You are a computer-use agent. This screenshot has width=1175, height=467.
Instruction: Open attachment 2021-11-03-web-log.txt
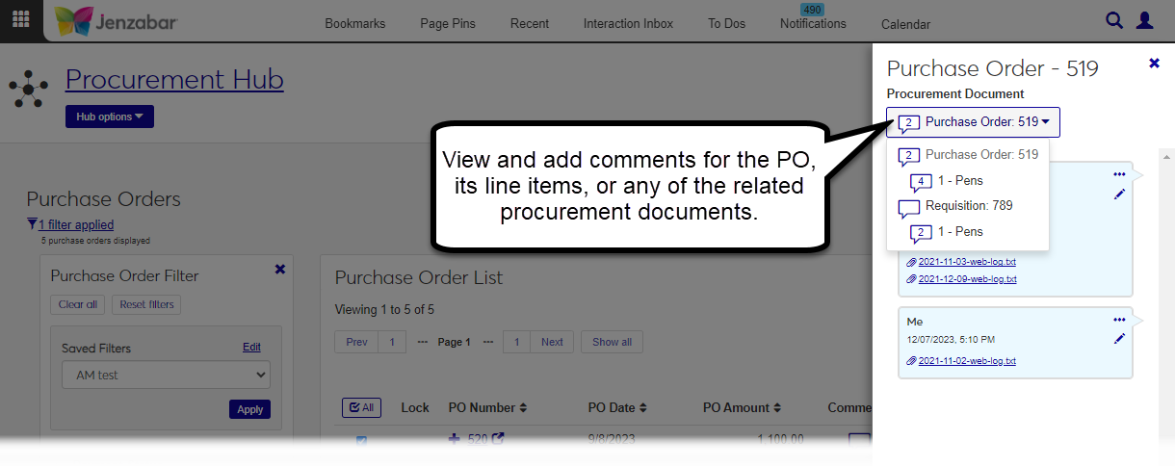click(x=967, y=262)
